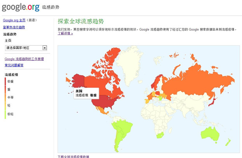
Task: Click the country dropdown arrow button
Action: pyautogui.click(x=45, y=48)
